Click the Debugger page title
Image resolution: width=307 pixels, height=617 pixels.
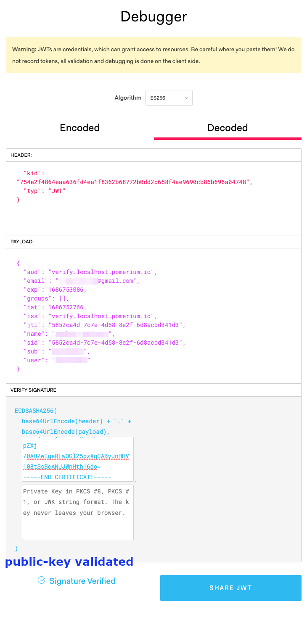153,16
